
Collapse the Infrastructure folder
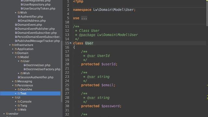tap(10, 45)
